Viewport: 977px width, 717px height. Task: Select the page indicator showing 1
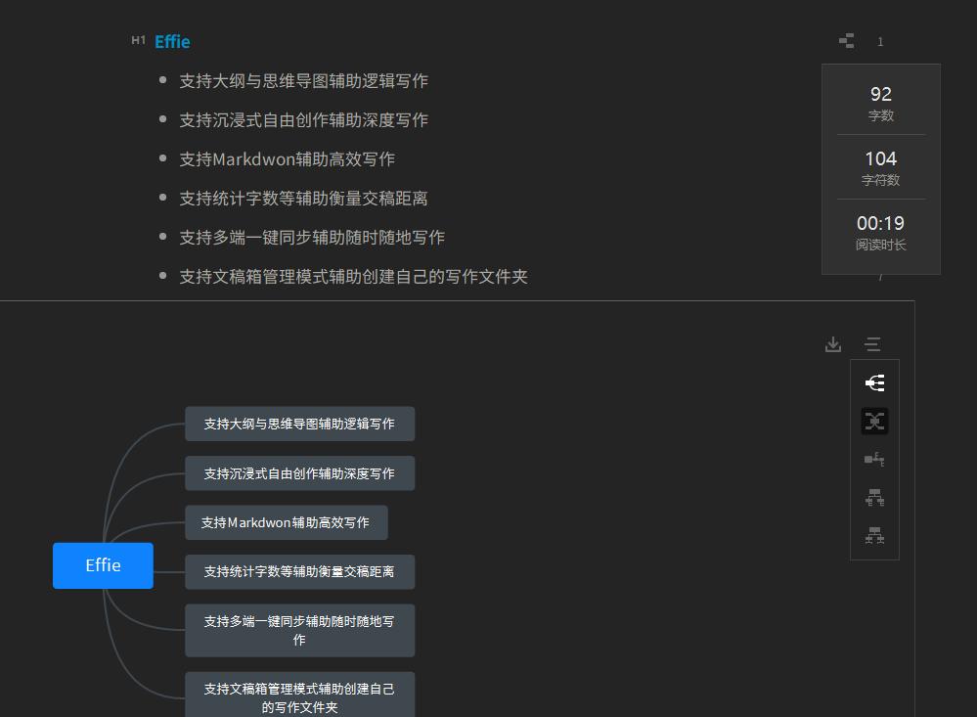click(x=880, y=41)
